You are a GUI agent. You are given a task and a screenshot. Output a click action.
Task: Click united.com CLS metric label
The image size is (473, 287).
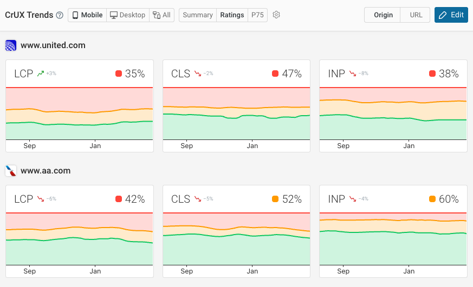(180, 74)
